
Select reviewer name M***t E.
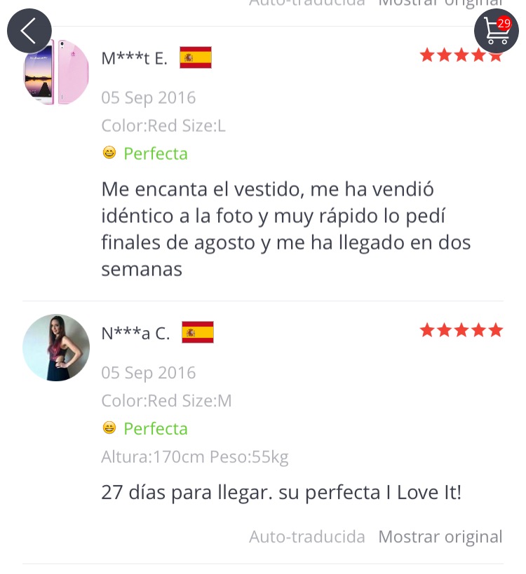[x=135, y=58]
